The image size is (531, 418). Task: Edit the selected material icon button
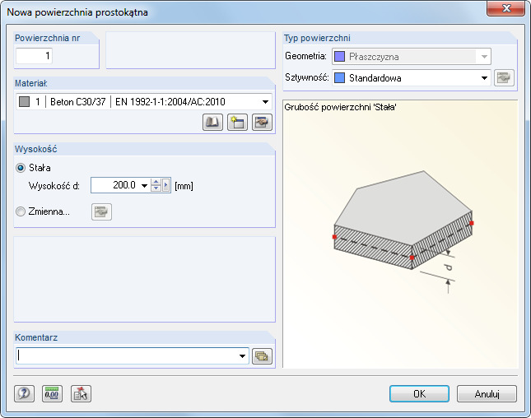262,122
